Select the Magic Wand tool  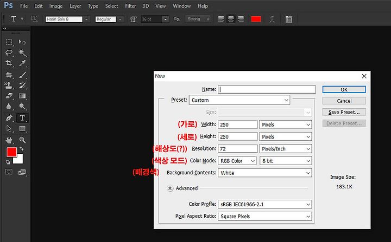pos(22,53)
